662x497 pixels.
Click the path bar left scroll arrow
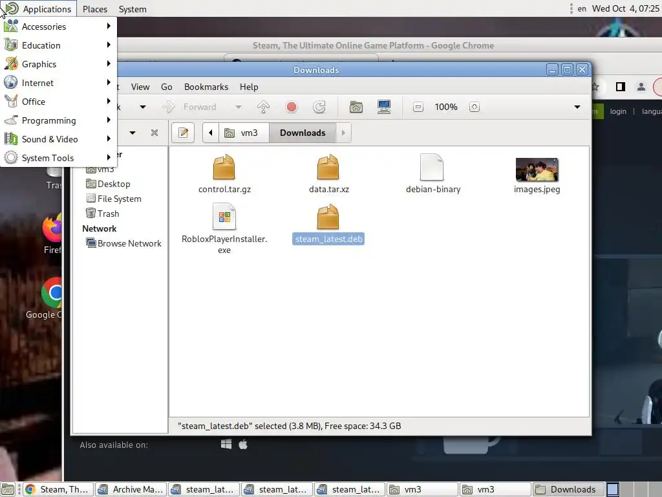tap(210, 133)
